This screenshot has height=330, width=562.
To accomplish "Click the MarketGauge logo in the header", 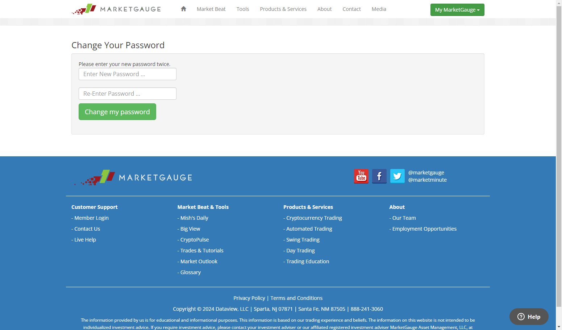I will point(116,9).
